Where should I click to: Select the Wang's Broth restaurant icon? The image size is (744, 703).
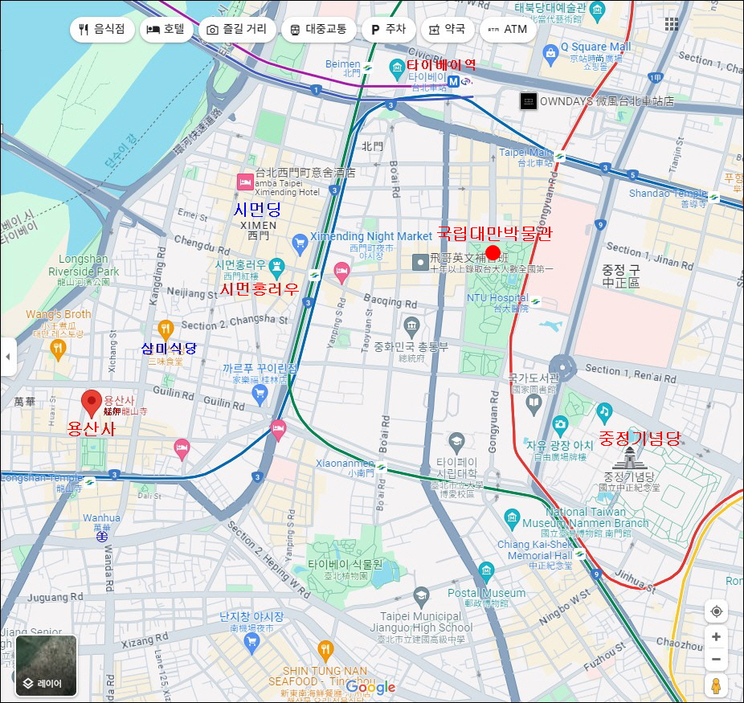[58, 349]
